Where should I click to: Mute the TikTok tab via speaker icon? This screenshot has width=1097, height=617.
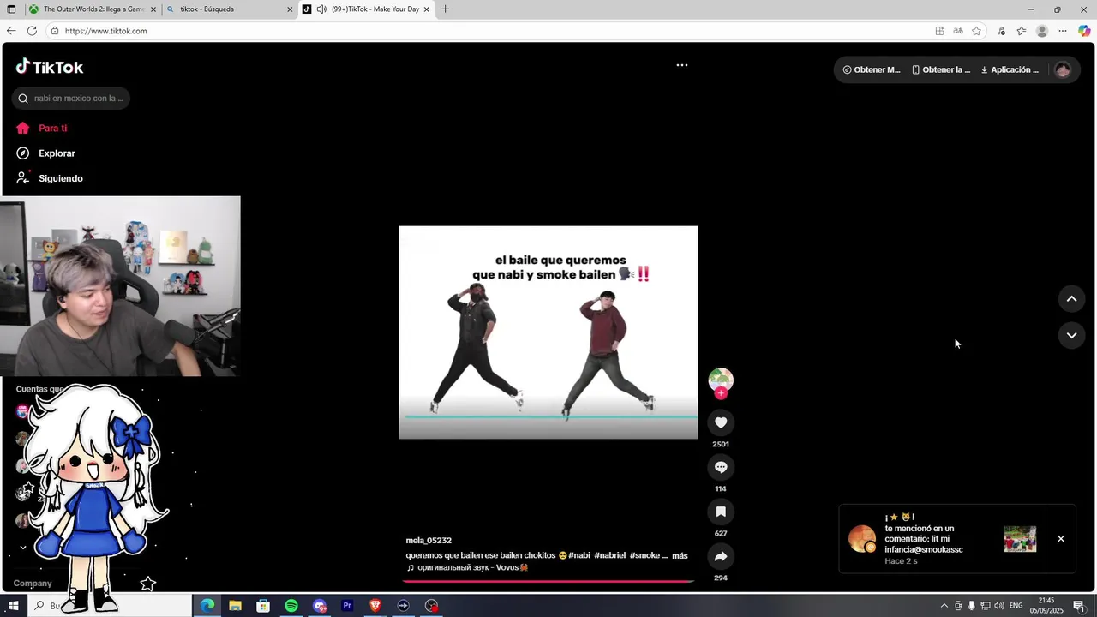click(x=321, y=9)
